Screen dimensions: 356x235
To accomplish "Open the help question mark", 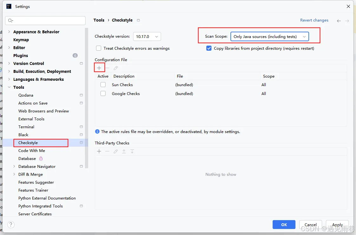I will coord(10,225).
